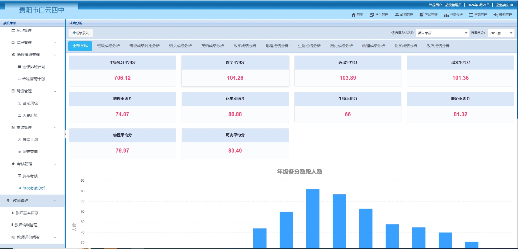This screenshot has height=249, width=518.
Task: Click the 年级总分平均分 value 706.12
Action: [x=122, y=78]
